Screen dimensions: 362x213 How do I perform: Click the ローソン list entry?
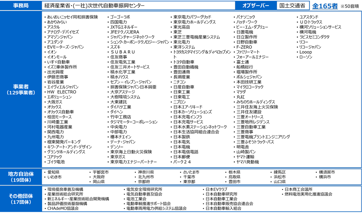click(305, 57)
